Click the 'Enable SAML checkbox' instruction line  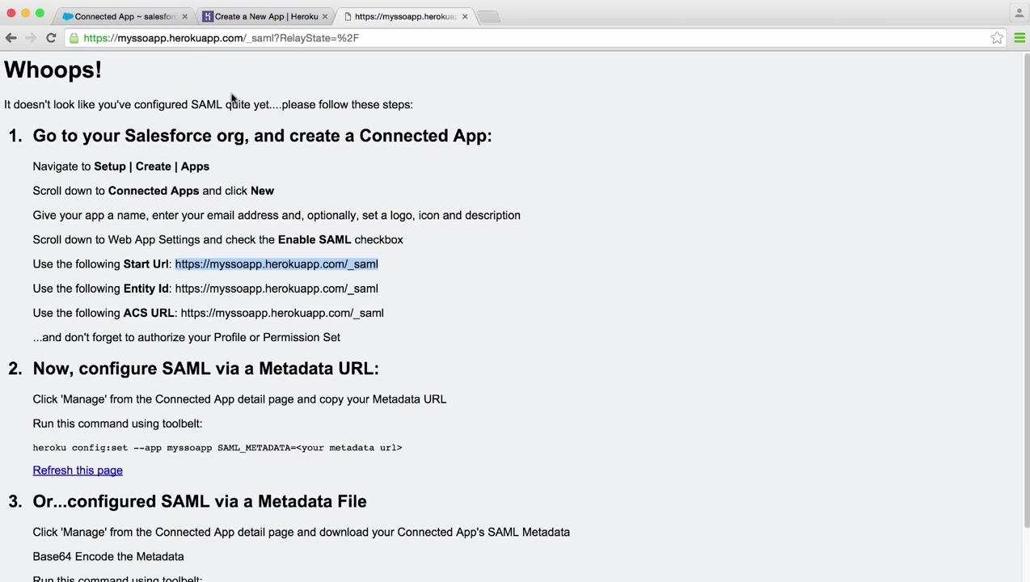click(218, 240)
